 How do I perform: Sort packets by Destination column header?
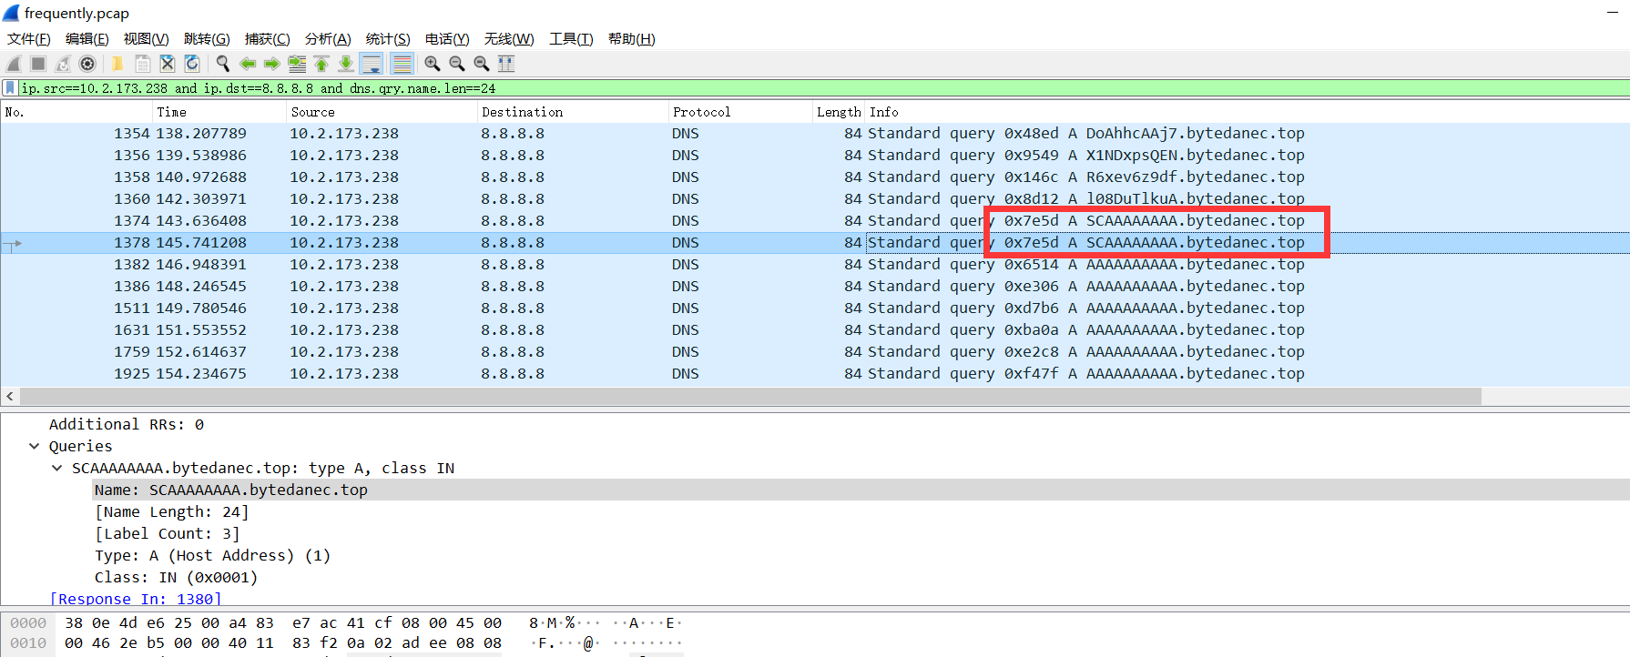tap(573, 112)
